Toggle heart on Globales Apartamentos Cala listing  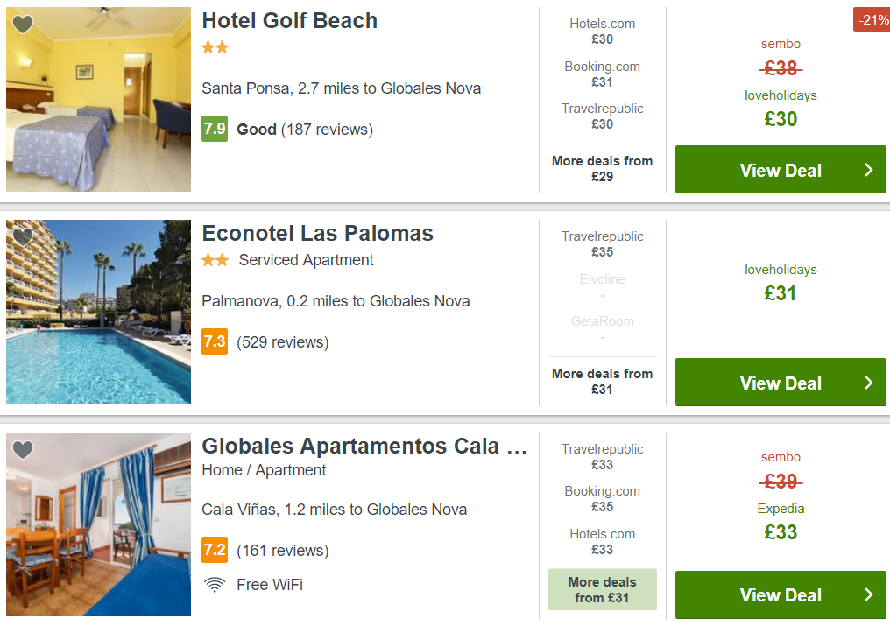[x=23, y=450]
